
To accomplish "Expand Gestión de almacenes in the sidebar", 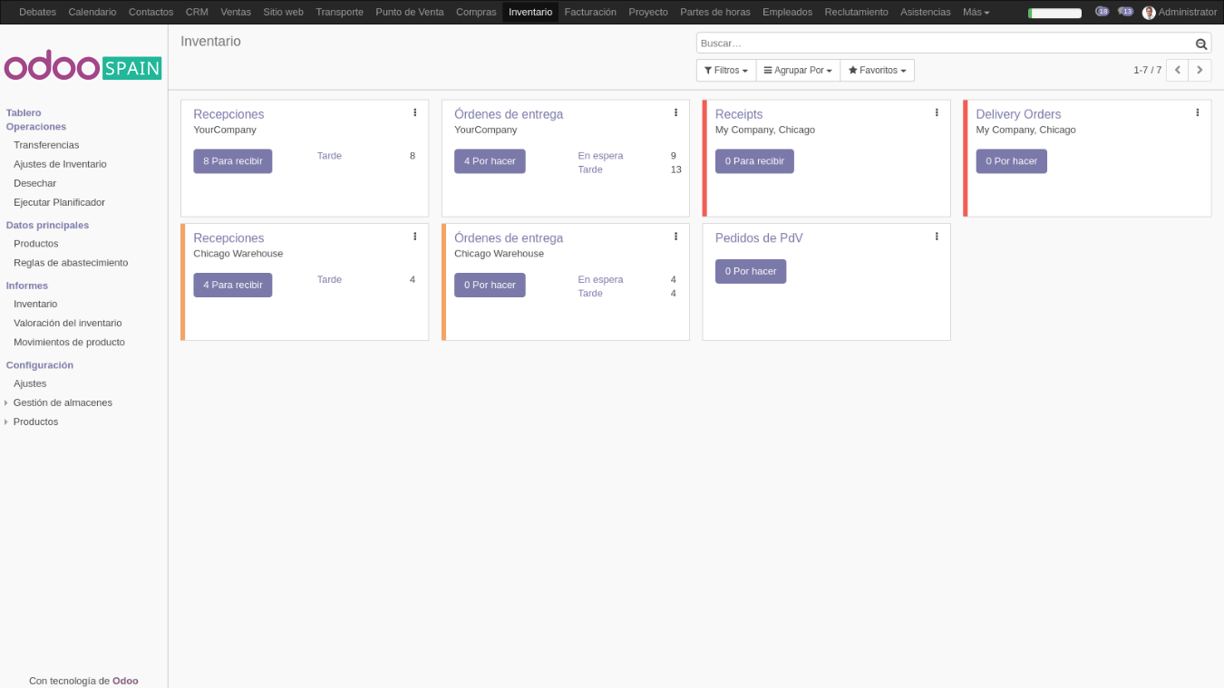I will (6, 402).
